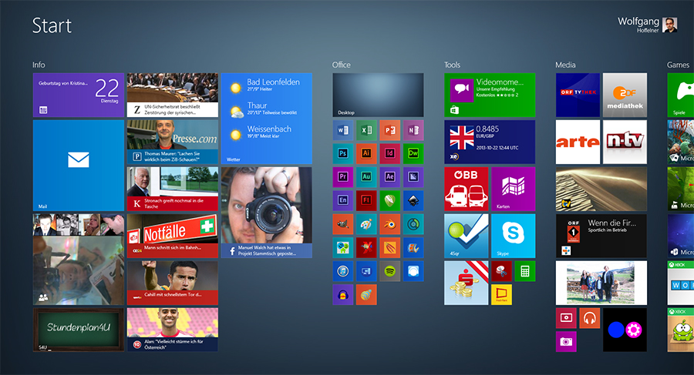Launch the Blender tile
The height and width of the screenshot is (375, 694).
tap(390, 224)
